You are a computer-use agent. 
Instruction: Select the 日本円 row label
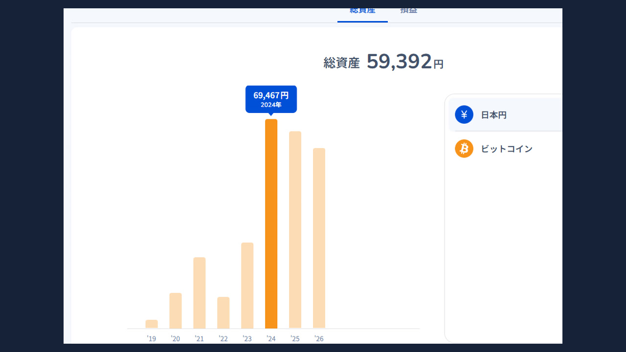(494, 115)
